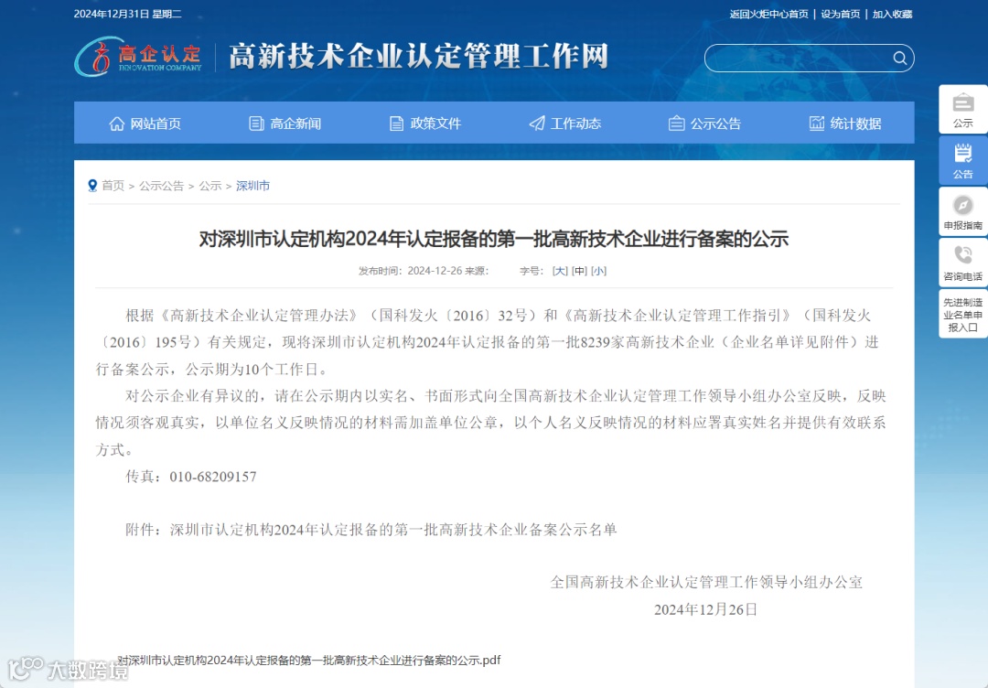Screen dimensions: 988x688
Task: Click the 公示 sidebar icon
Action: click(962, 102)
